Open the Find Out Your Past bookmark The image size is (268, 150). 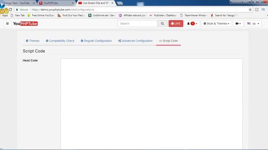[71, 15]
